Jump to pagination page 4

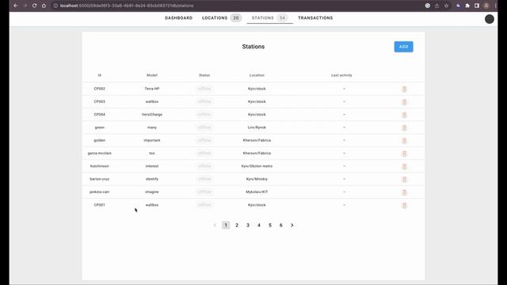point(259,225)
